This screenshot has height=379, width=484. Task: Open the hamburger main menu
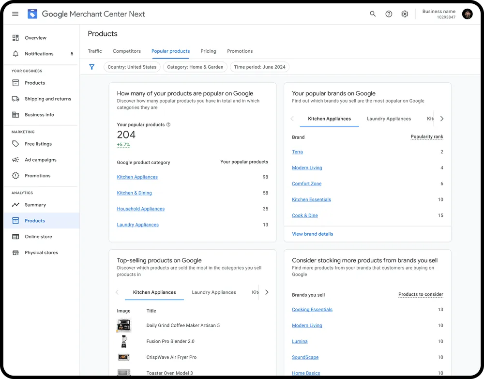click(15, 14)
